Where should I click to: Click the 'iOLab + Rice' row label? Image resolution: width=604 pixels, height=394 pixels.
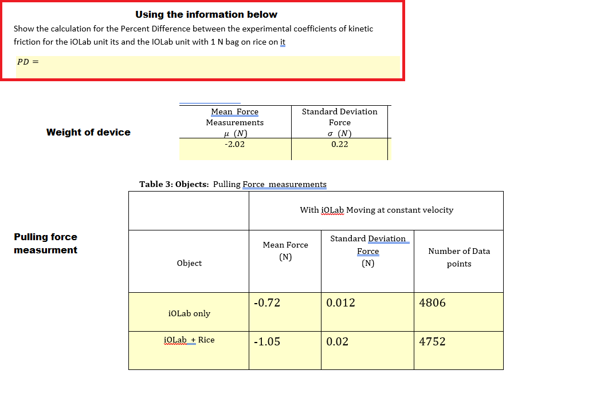point(189,340)
